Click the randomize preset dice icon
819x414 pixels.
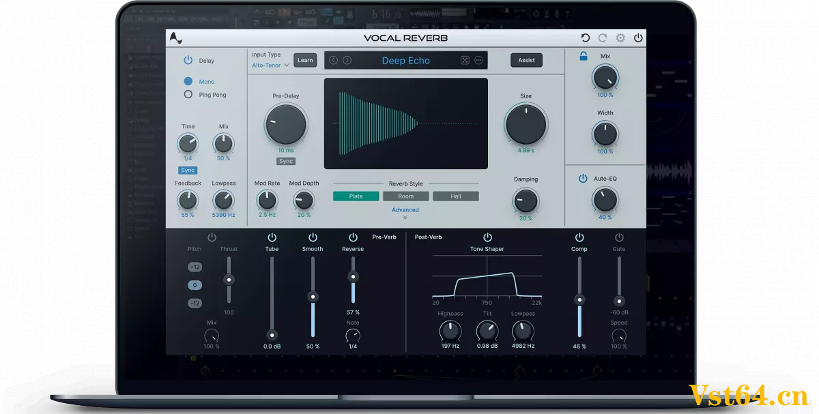464,60
